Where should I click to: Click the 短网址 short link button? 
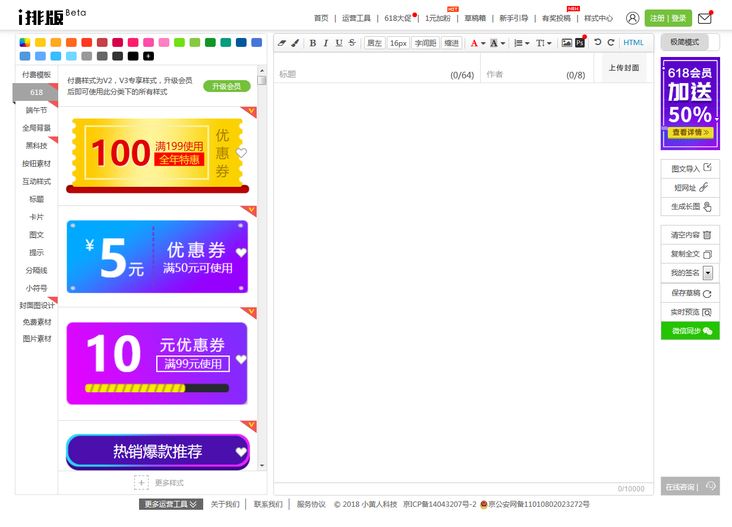tap(690, 188)
